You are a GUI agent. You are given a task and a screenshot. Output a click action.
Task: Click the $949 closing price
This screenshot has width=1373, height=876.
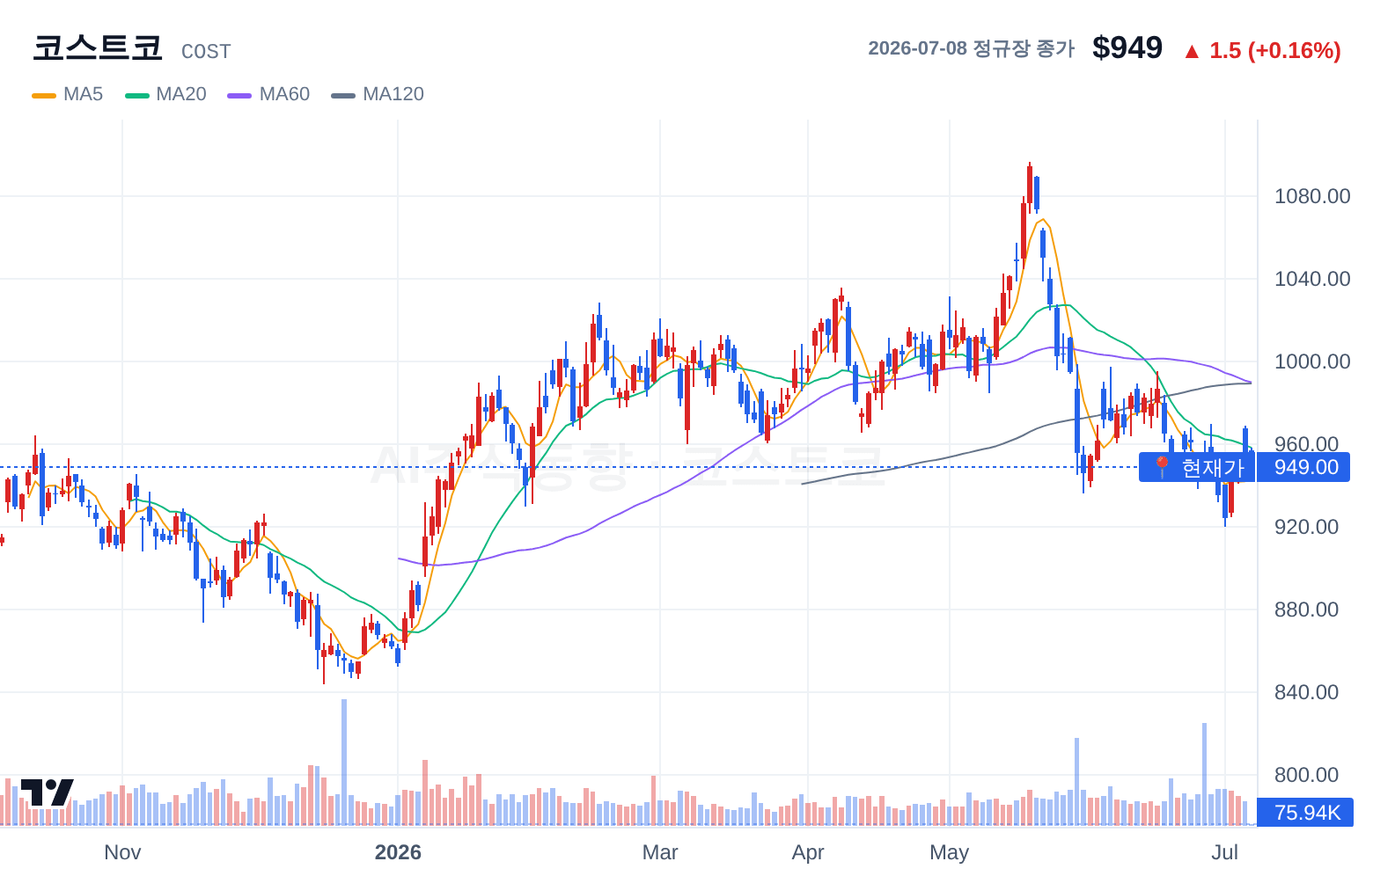coord(1127,47)
